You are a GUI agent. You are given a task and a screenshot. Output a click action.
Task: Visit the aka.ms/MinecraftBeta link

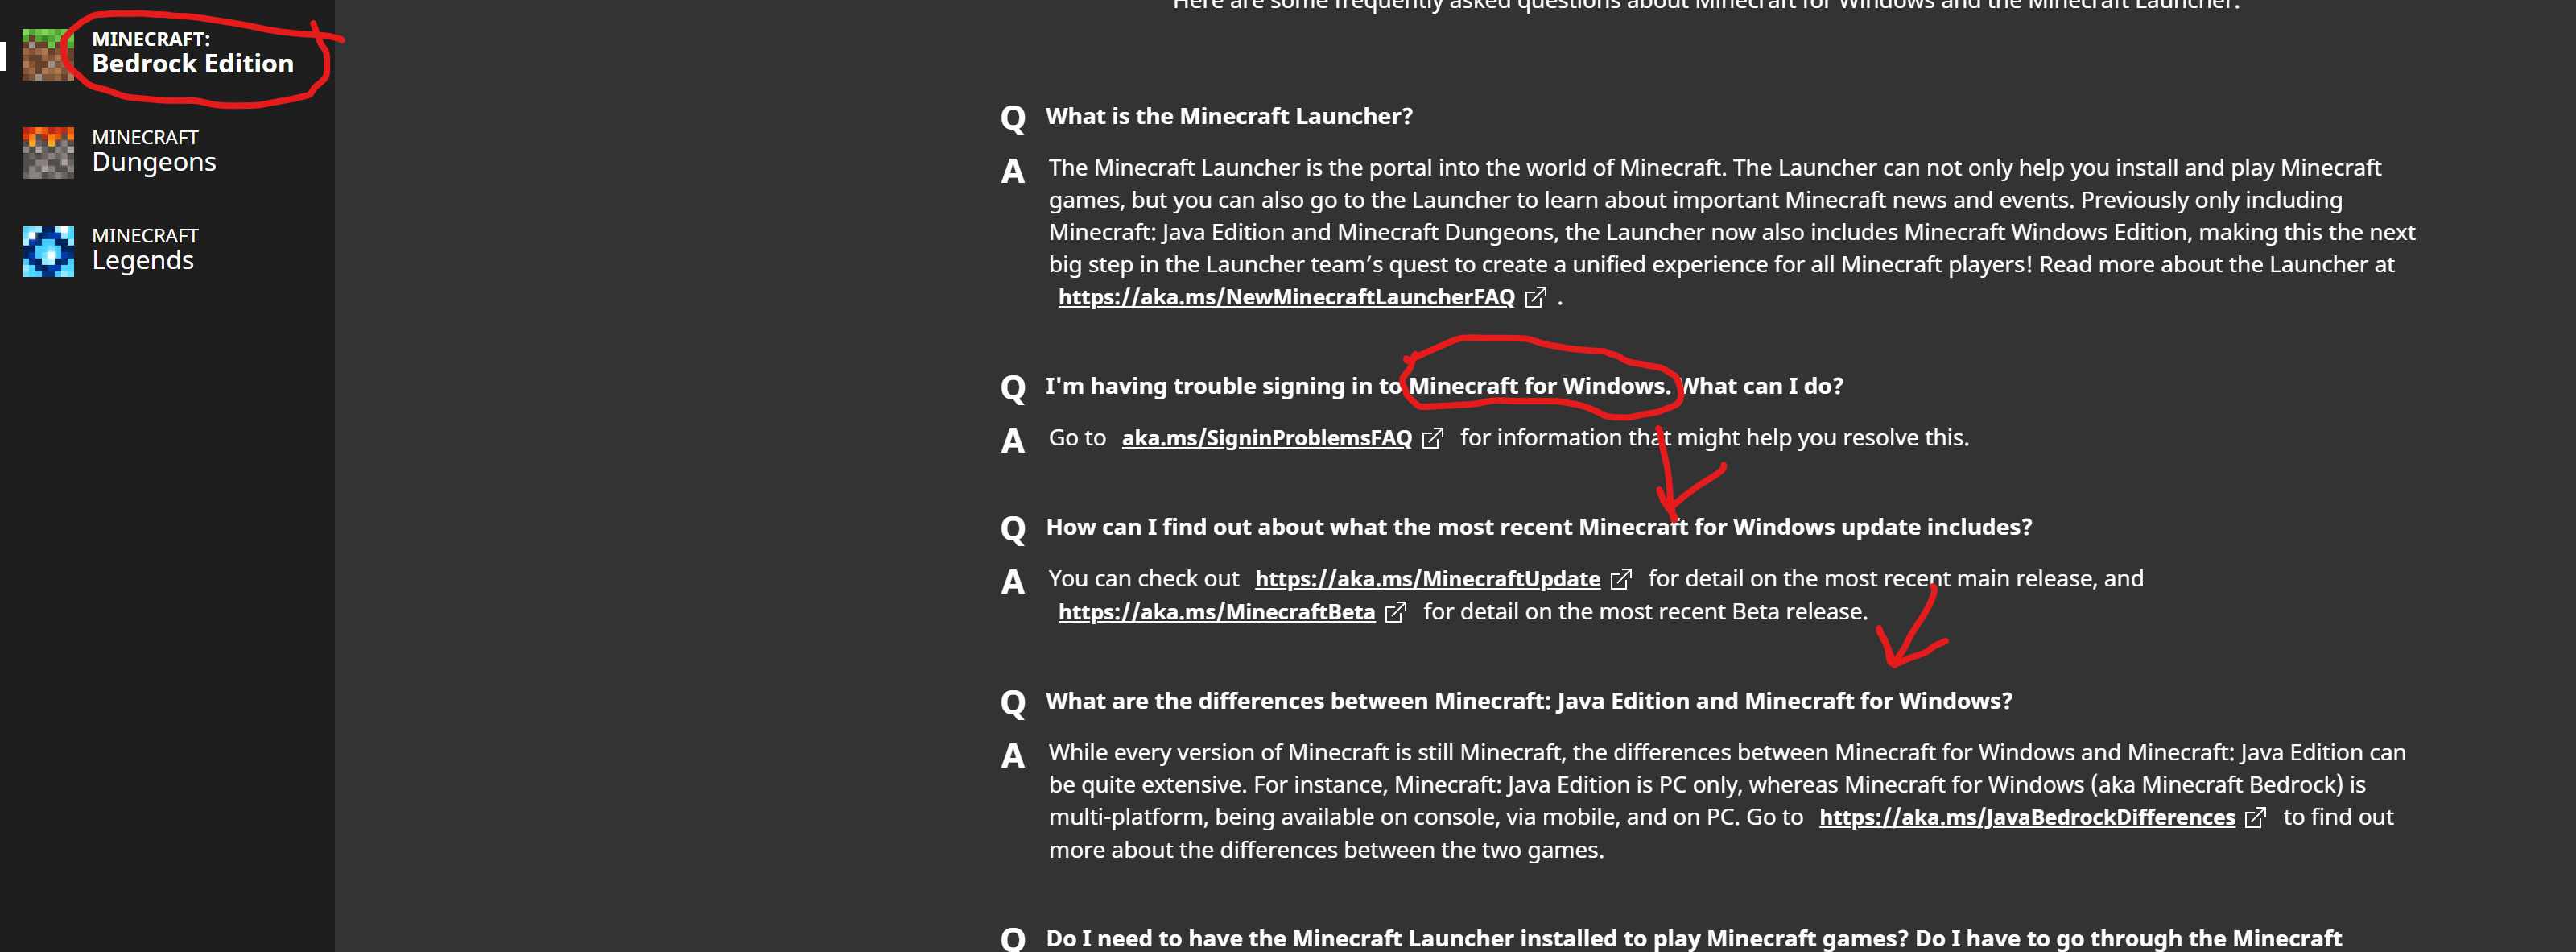tap(1216, 612)
